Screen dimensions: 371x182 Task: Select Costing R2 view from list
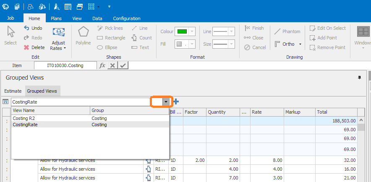[x=24, y=118]
